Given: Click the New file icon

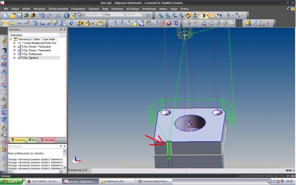Looking at the screenshot, I should tap(5, 15).
